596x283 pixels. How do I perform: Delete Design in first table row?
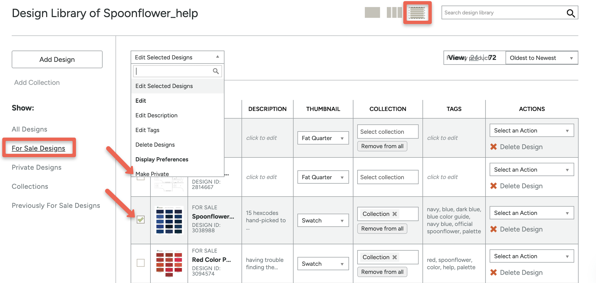516,147
